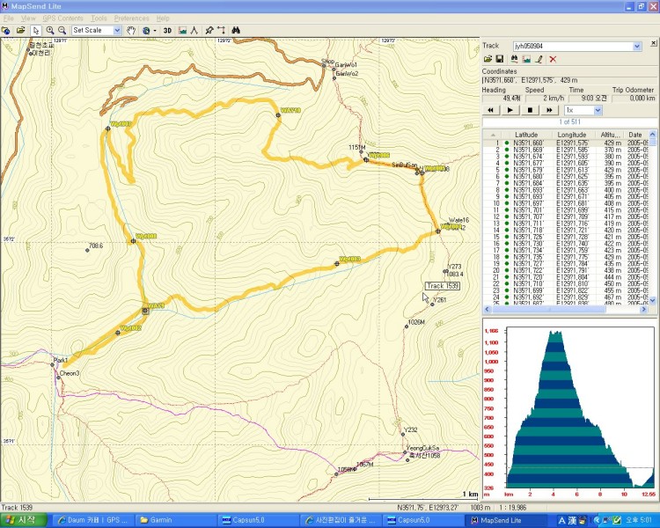Sort by Date column header
The width and height of the screenshot is (660, 528).
click(x=636, y=135)
